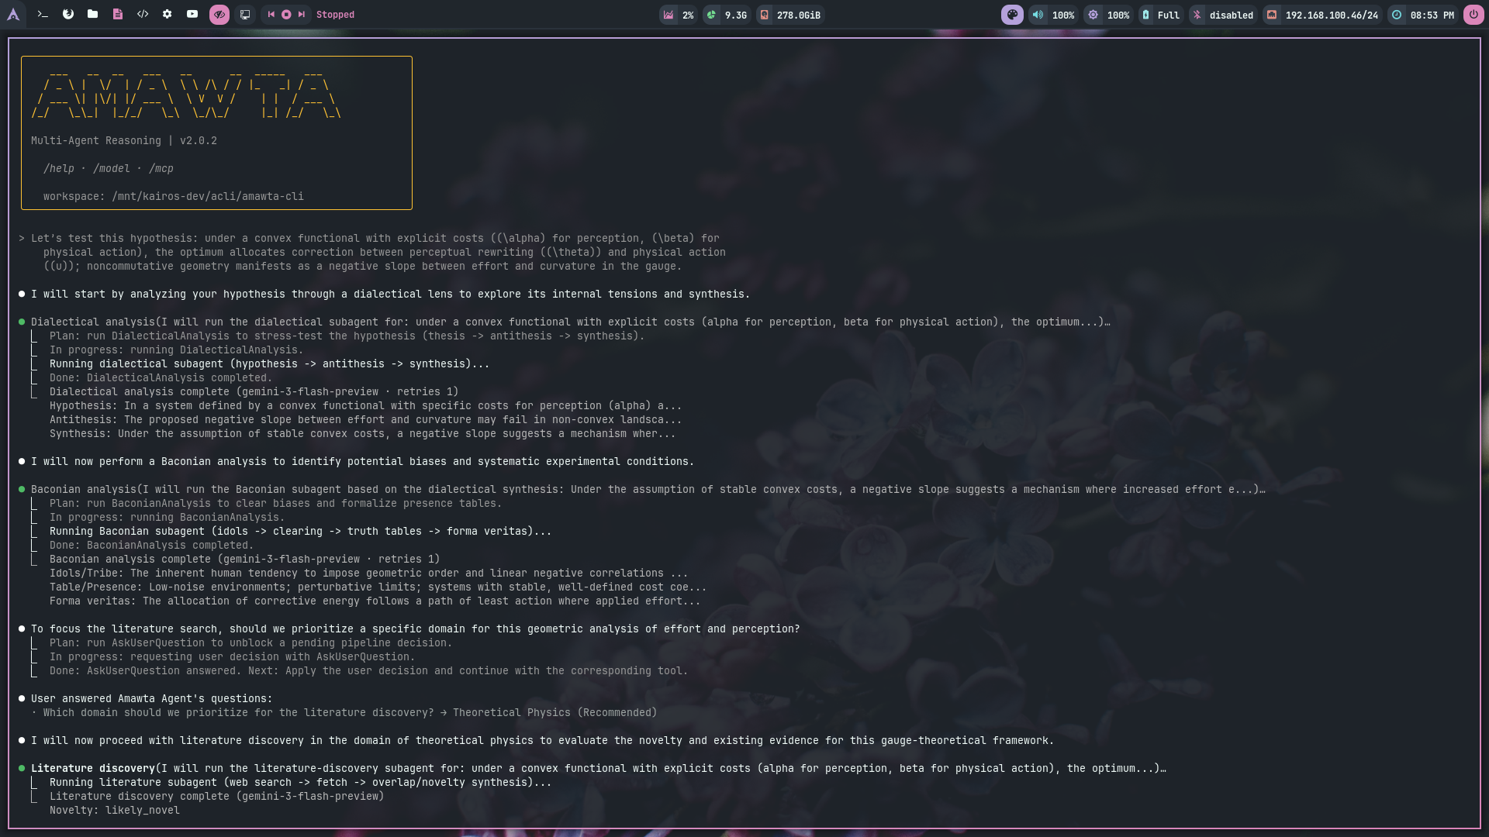Toggle the pink crossed-eye visibility button
Image resolution: width=1489 pixels, height=837 pixels.
(x=219, y=15)
